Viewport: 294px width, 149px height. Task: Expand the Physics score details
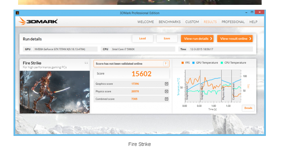point(167,92)
